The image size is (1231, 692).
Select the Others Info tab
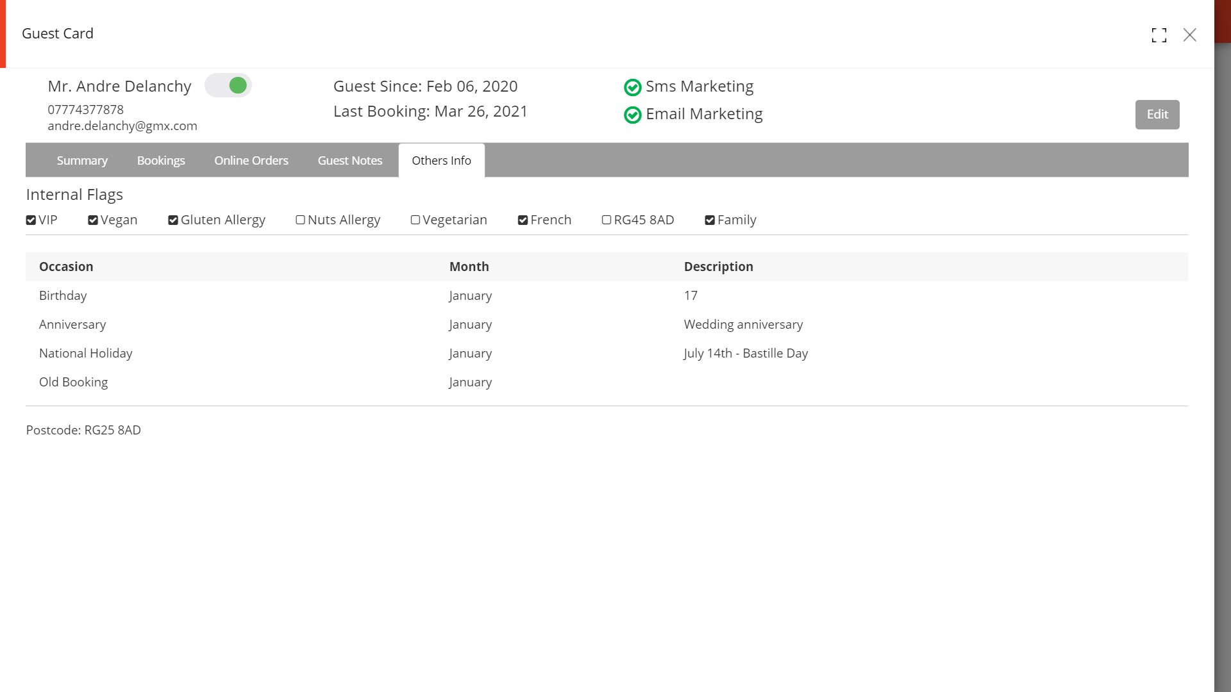(x=441, y=160)
